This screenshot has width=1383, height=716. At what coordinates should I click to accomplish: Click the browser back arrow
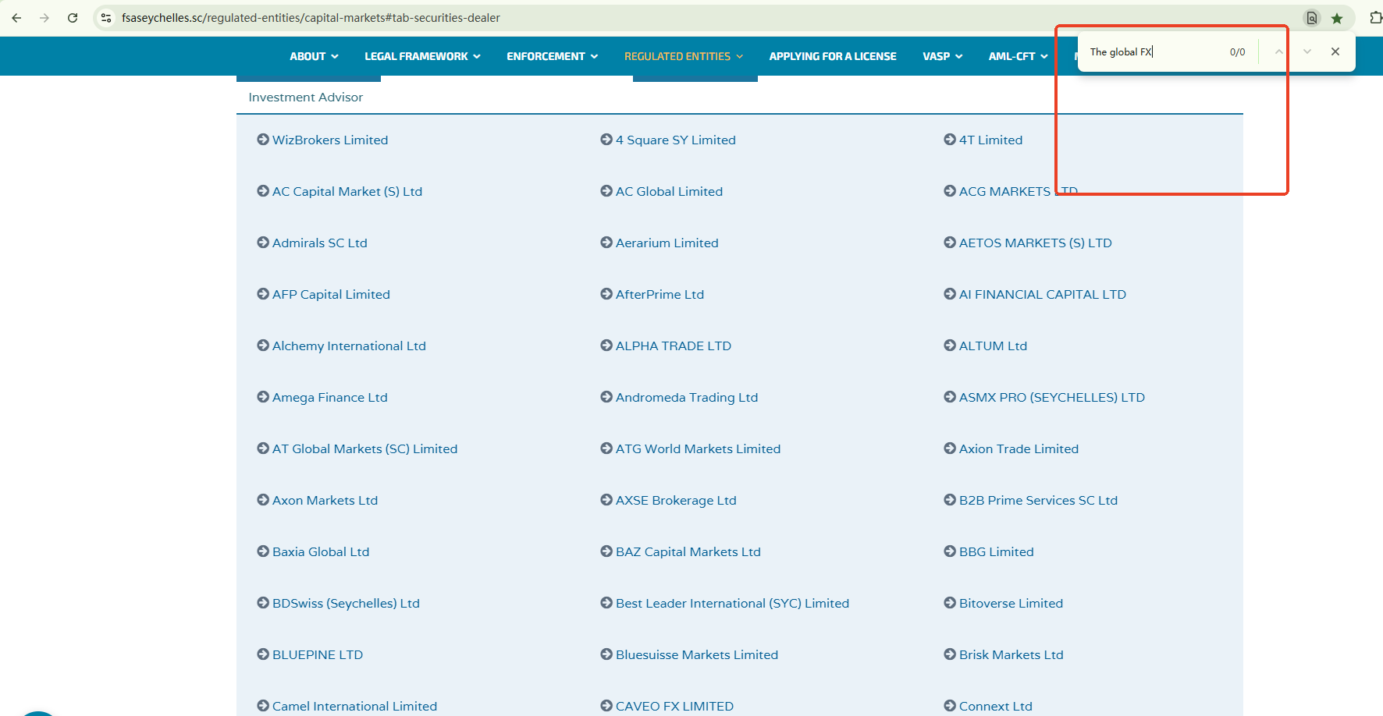tap(16, 18)
